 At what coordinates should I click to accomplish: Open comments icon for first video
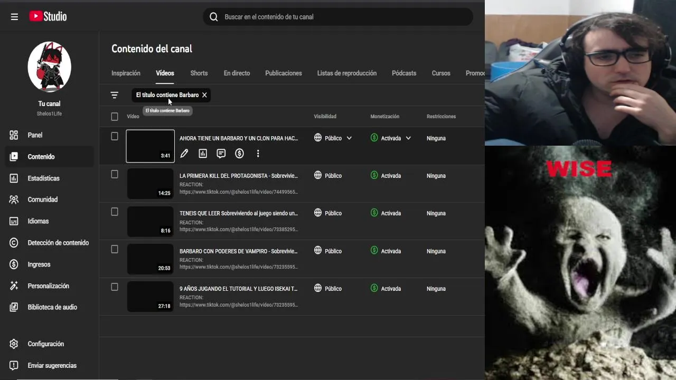click(221, 154)
